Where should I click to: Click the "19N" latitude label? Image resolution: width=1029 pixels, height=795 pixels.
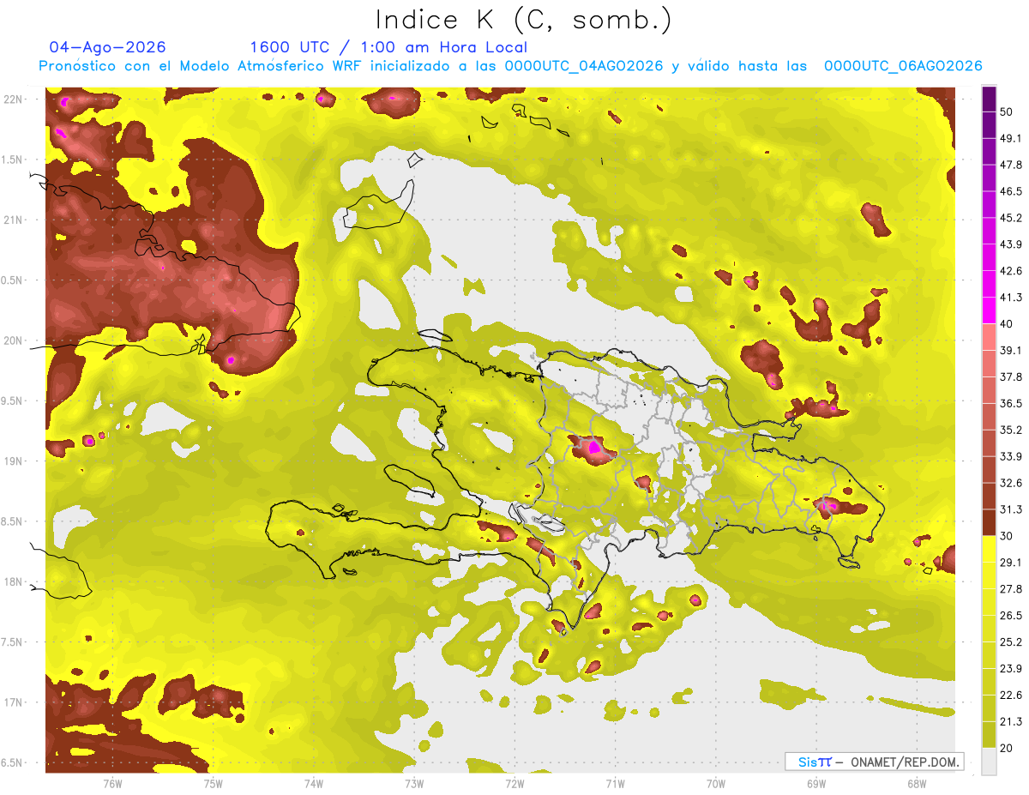pyautogui.click(x=15, y=461)
